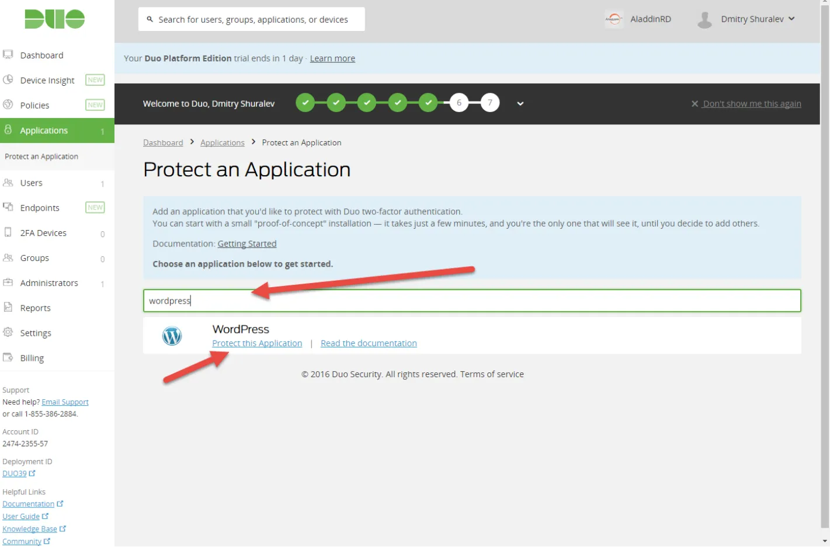Open Protect an Application submenu item
830x547 pixels.
pos(41,156)
